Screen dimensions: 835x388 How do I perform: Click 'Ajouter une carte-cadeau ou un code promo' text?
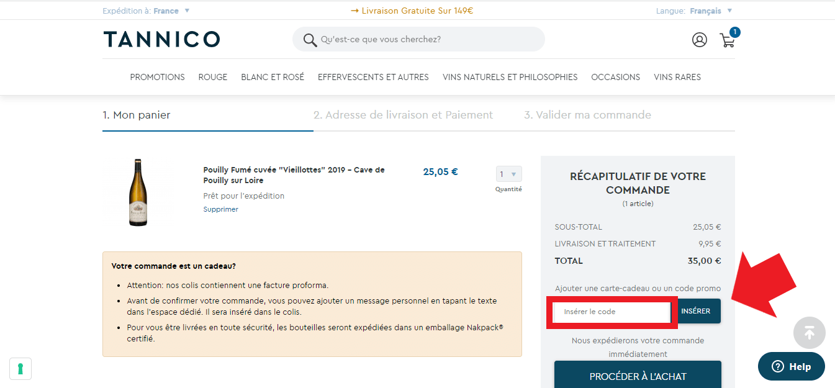[638, 288]
